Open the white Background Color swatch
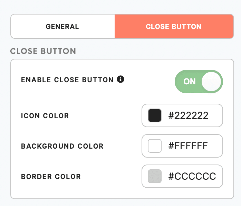Viewport: 241px width, 206px height. [x=155, y=146]
